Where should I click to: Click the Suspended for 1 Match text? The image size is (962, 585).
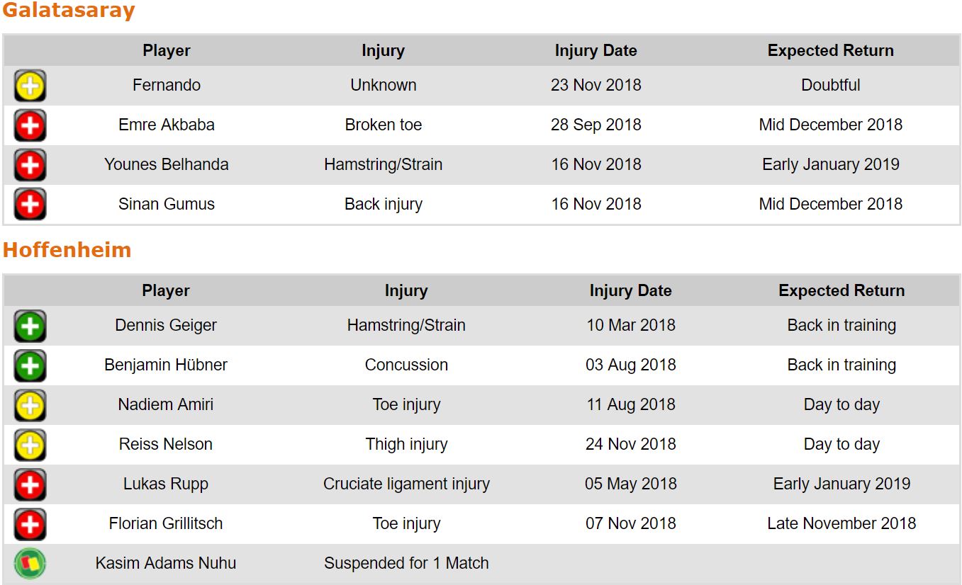[x=406, y=563]
